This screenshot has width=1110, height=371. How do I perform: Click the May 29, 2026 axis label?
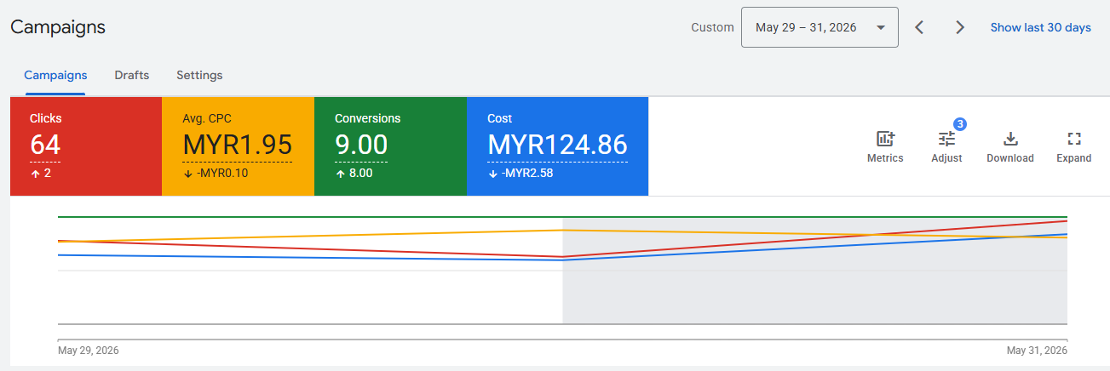tap(88, 351)
